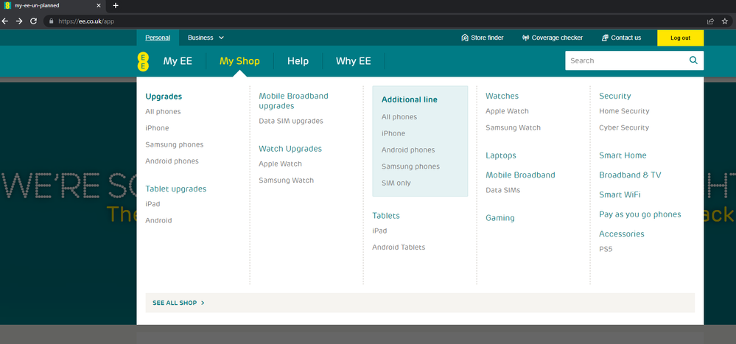Click the Contact us link

click(x=621, y=38)
